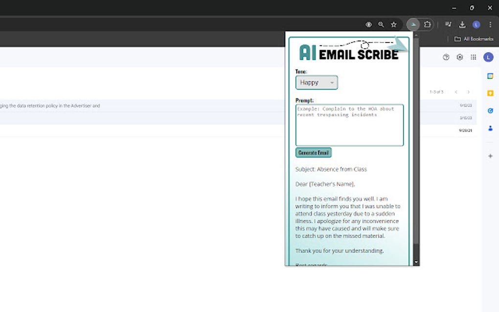499x312 pixels.
Task: Open the Extensions puzzle icon
Action: pos(426,24)
